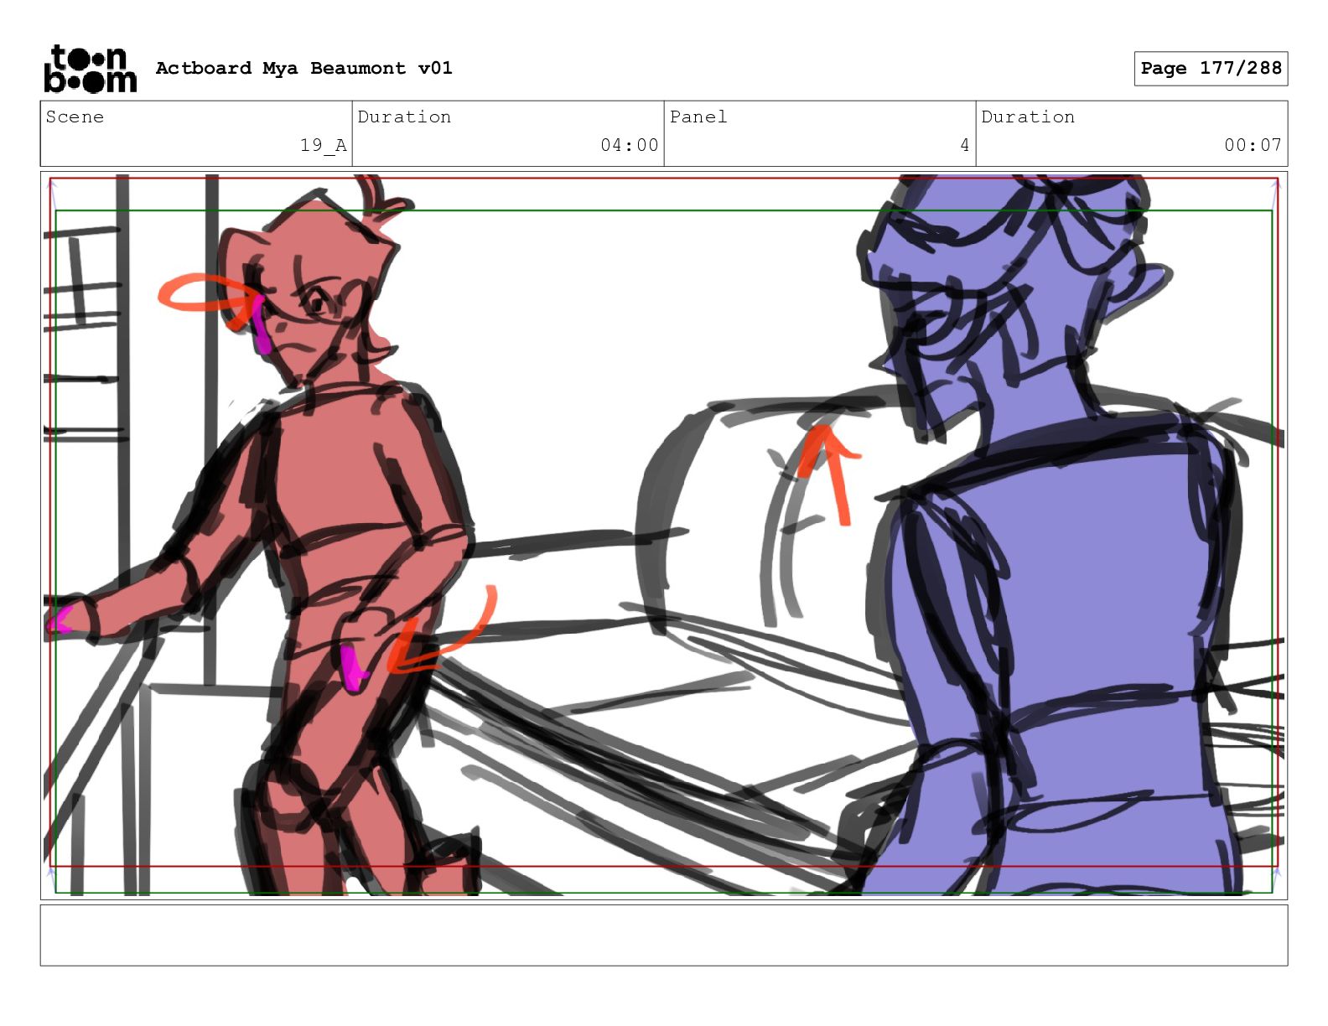Click the 'Scene' header label
Screen dimensions: 1328x1026
coord(75,117)
